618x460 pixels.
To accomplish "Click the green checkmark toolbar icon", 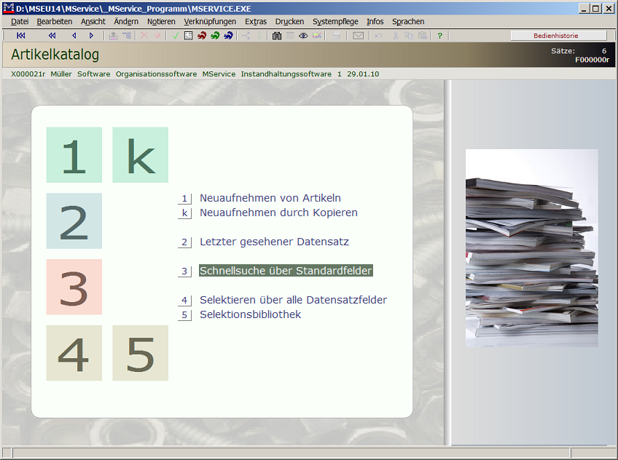I will click(x=176, y=36).
